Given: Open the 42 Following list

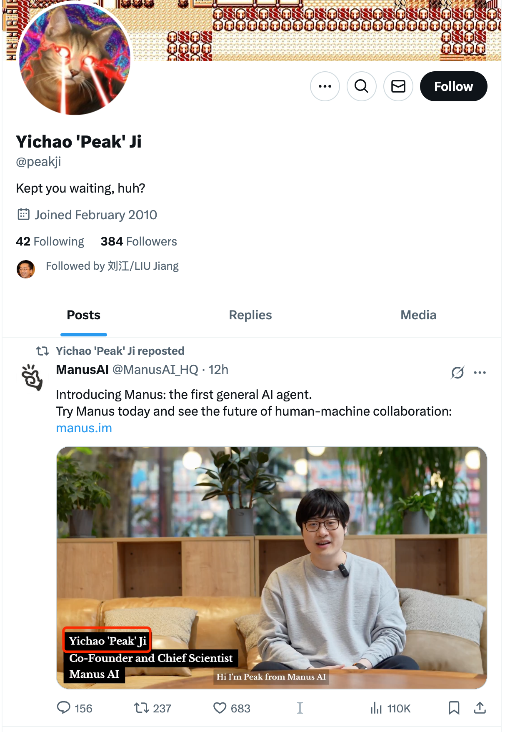Looking at the screenshot, I should [x=50, y=241].
